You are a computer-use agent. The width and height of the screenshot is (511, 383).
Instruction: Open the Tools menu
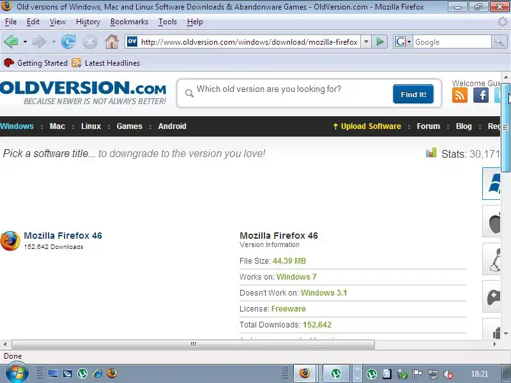click(167, 22)
